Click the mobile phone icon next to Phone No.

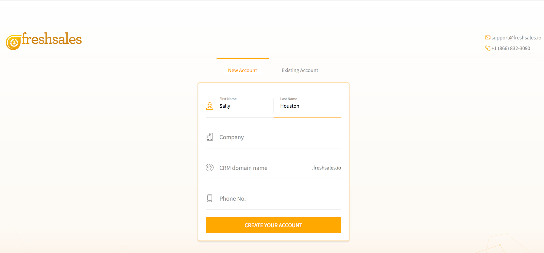(210, 198)
